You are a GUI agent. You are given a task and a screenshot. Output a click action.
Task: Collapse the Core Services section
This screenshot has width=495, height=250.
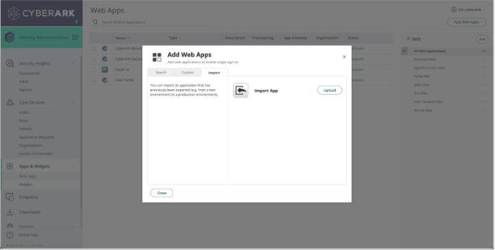coord(73,102)
